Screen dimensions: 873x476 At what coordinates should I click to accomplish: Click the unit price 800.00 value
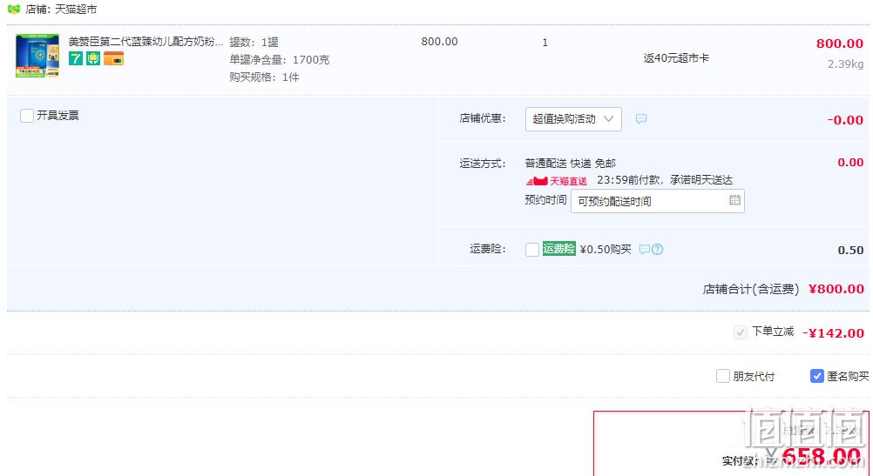[x=439, y=42]
